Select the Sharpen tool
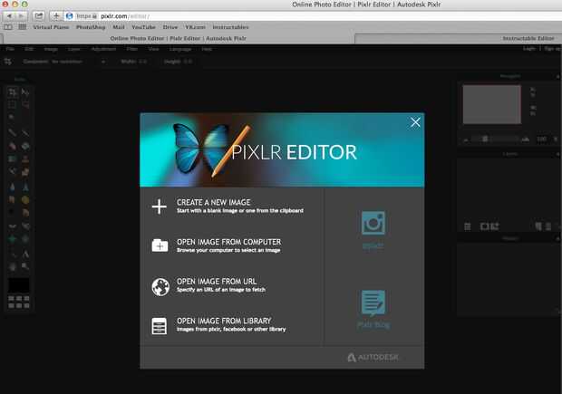The height and width of the screenshot is (394, 562). 25,187
